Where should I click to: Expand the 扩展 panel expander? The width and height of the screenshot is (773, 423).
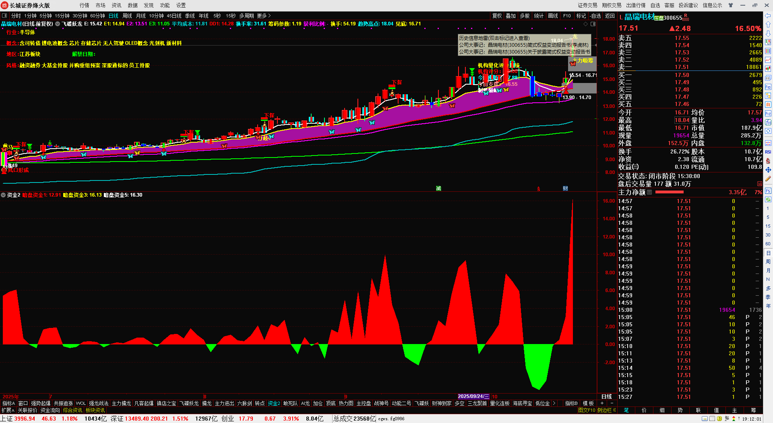[8, 410]
